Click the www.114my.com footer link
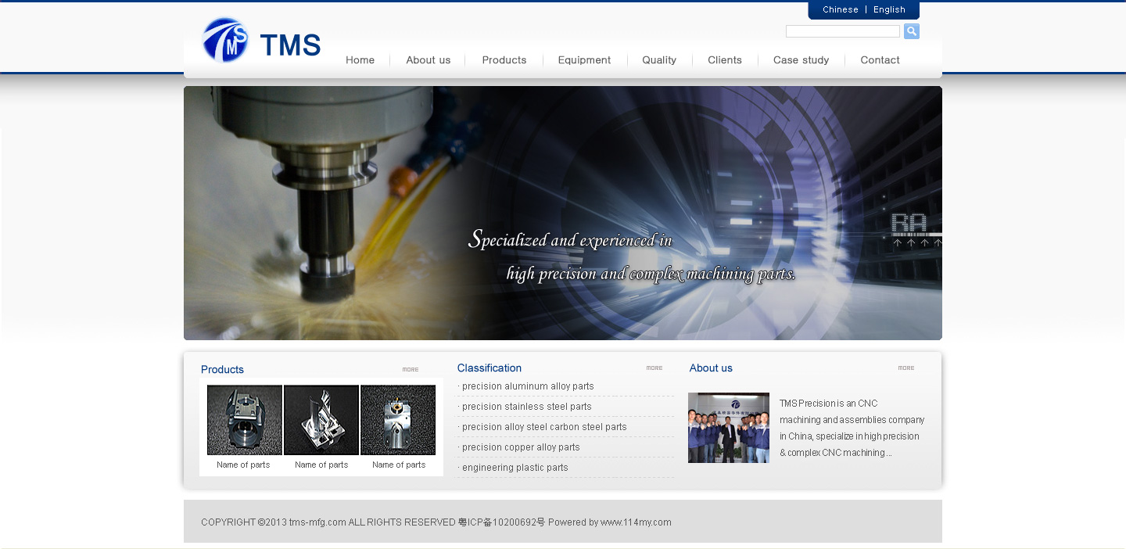 (636, 522)
